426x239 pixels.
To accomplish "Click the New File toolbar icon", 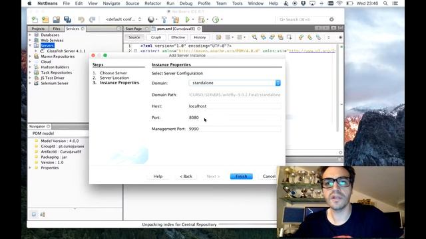I will [x=35, y=19].
